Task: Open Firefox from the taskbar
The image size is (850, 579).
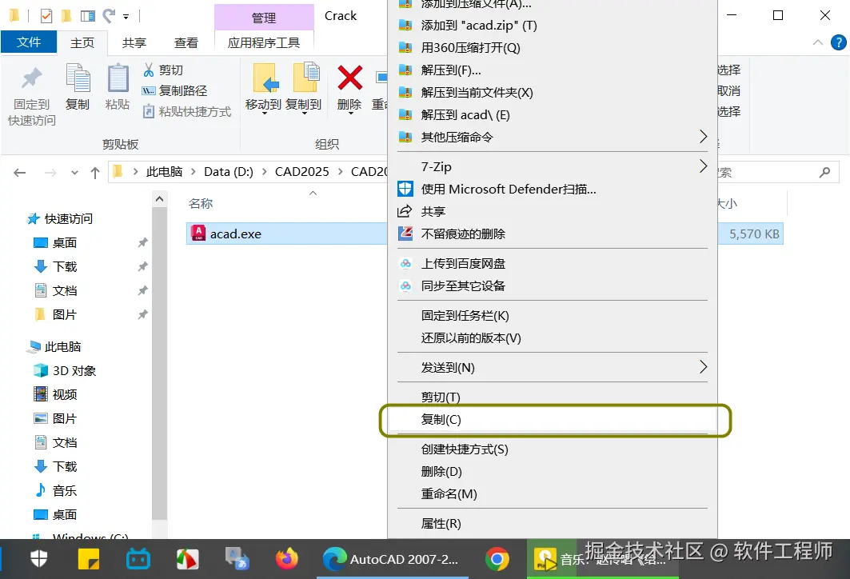Action: point(287,560)
